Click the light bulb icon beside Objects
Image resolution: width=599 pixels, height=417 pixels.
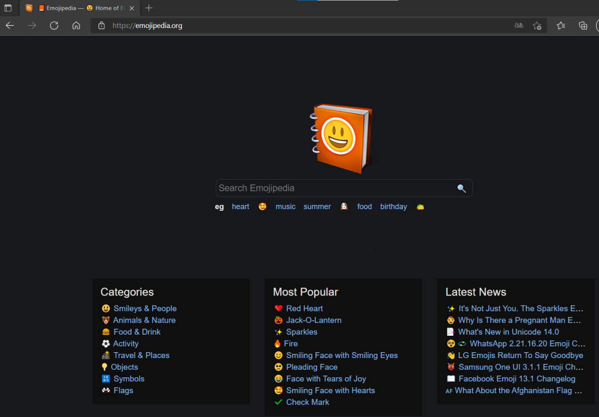104,367
